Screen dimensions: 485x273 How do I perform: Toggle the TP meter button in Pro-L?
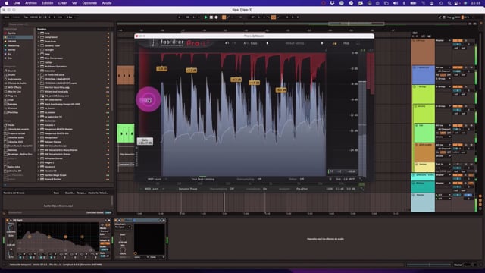click(332, 171)
